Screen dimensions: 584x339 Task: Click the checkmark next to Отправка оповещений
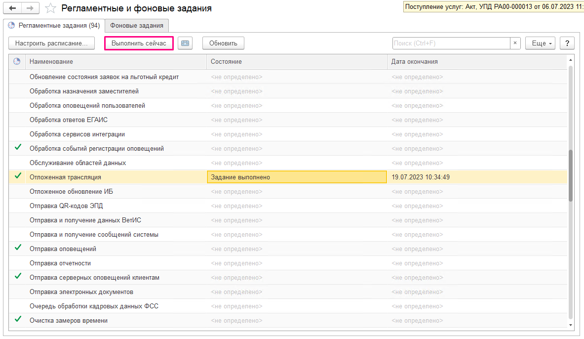point(17,249)
